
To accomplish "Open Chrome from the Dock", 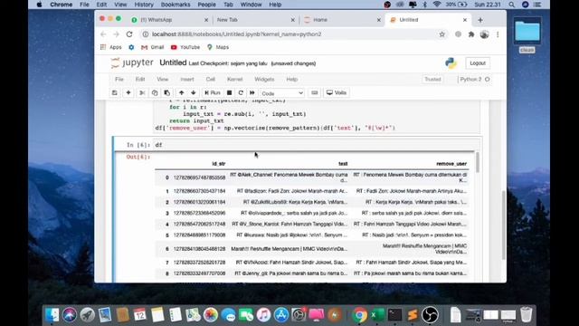I will click(359, 315).
